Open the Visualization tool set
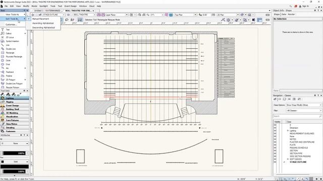This screenshot has height=181, width=323. click(15, 117)
